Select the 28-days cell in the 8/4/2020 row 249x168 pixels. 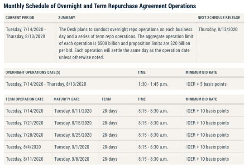[x=110, y=147]
